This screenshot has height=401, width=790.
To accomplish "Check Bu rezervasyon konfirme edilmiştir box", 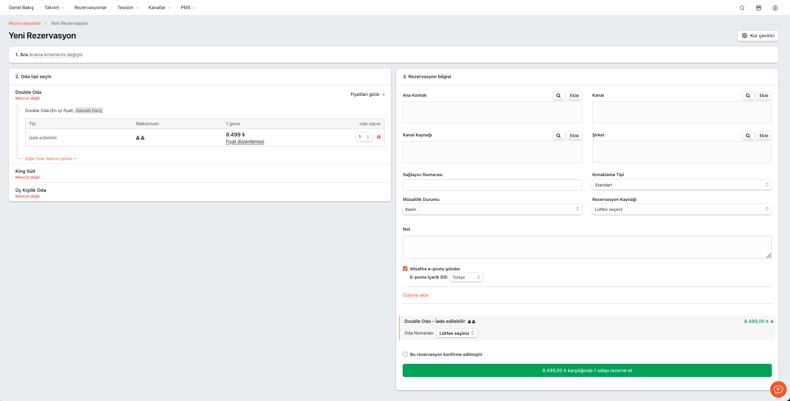I will tap(405, 354).
